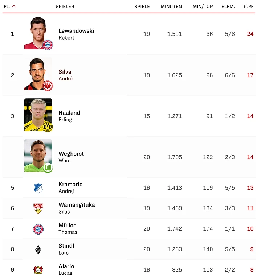Screen dimensions: 265x277
Task: Sort table by TORE column
Action: [x=248, y=7]
